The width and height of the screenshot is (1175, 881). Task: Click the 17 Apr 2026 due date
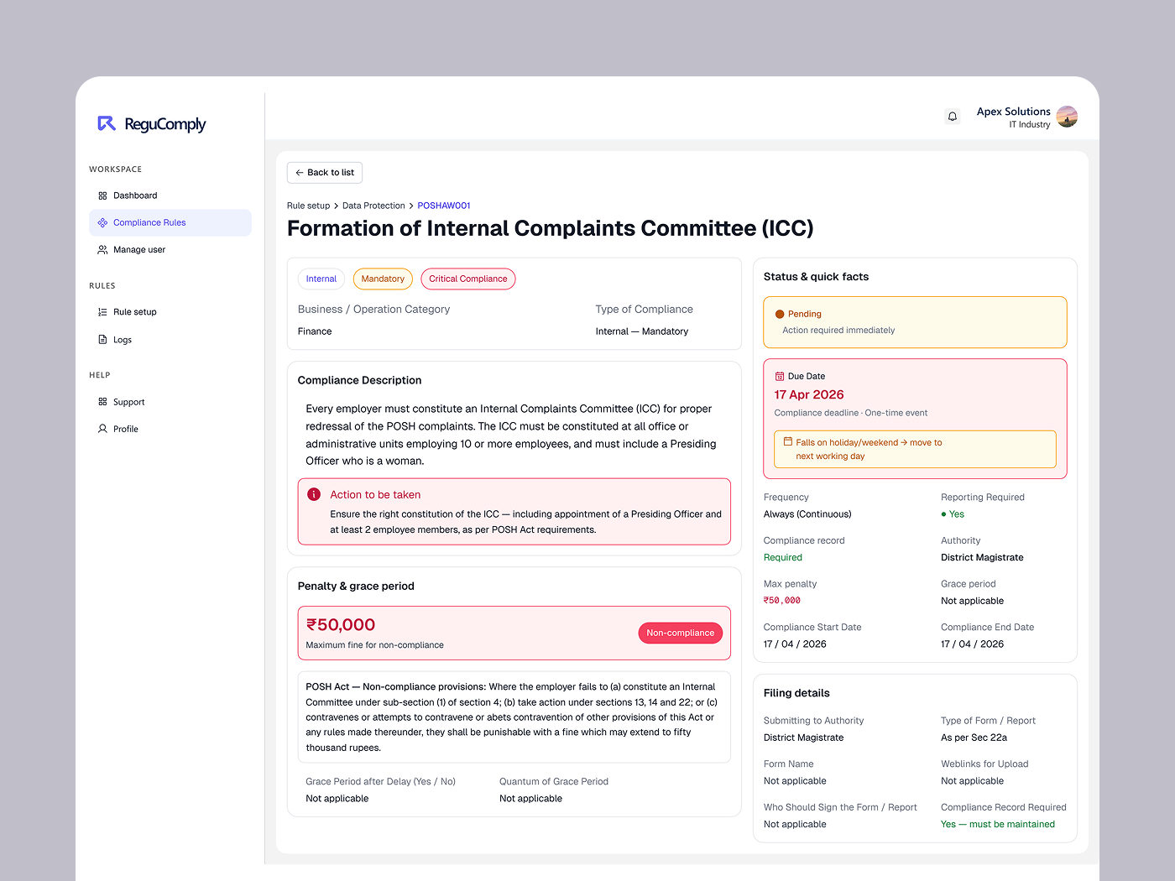(809, 394)
